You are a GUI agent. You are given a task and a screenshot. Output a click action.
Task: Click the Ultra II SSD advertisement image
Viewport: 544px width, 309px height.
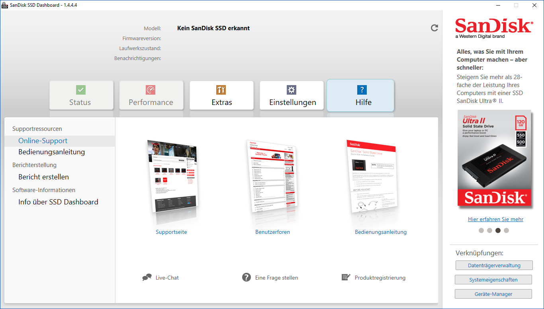494,159
